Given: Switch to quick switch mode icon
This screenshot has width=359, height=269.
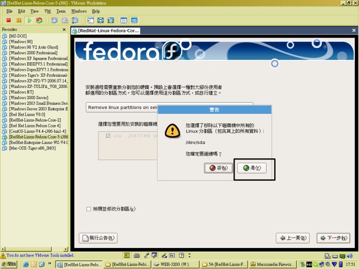Looking at the screenshot, I should pos(101,20).
